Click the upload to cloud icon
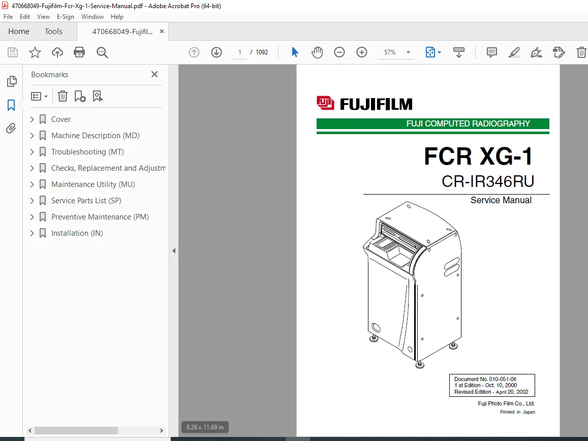Viewport: 588px width, 441px height. [57, 52]
